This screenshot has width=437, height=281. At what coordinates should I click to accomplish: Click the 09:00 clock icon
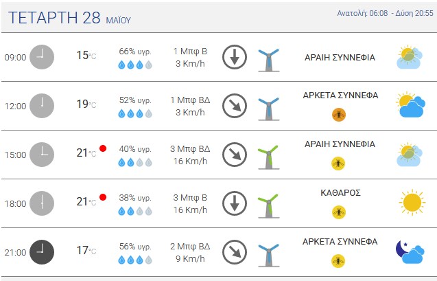42,57
